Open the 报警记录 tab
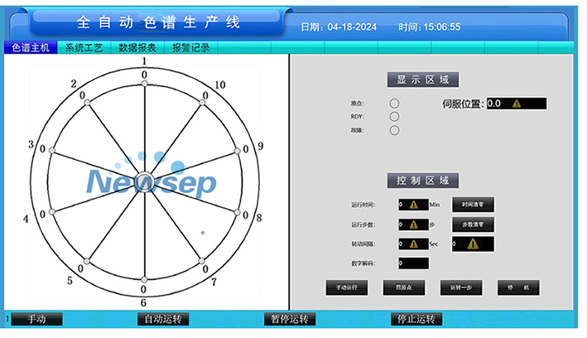The width and height of the screenshot is (587, 338). 191,48
